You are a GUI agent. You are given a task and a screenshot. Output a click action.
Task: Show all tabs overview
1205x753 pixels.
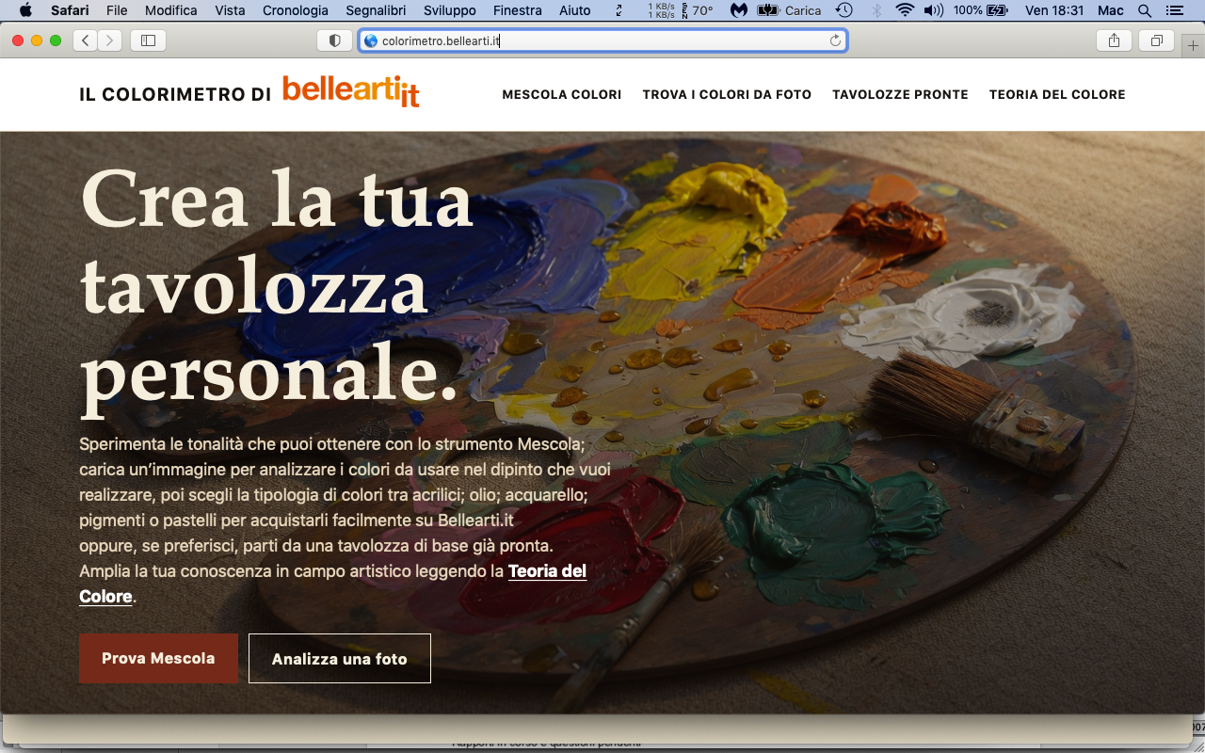1156,40
